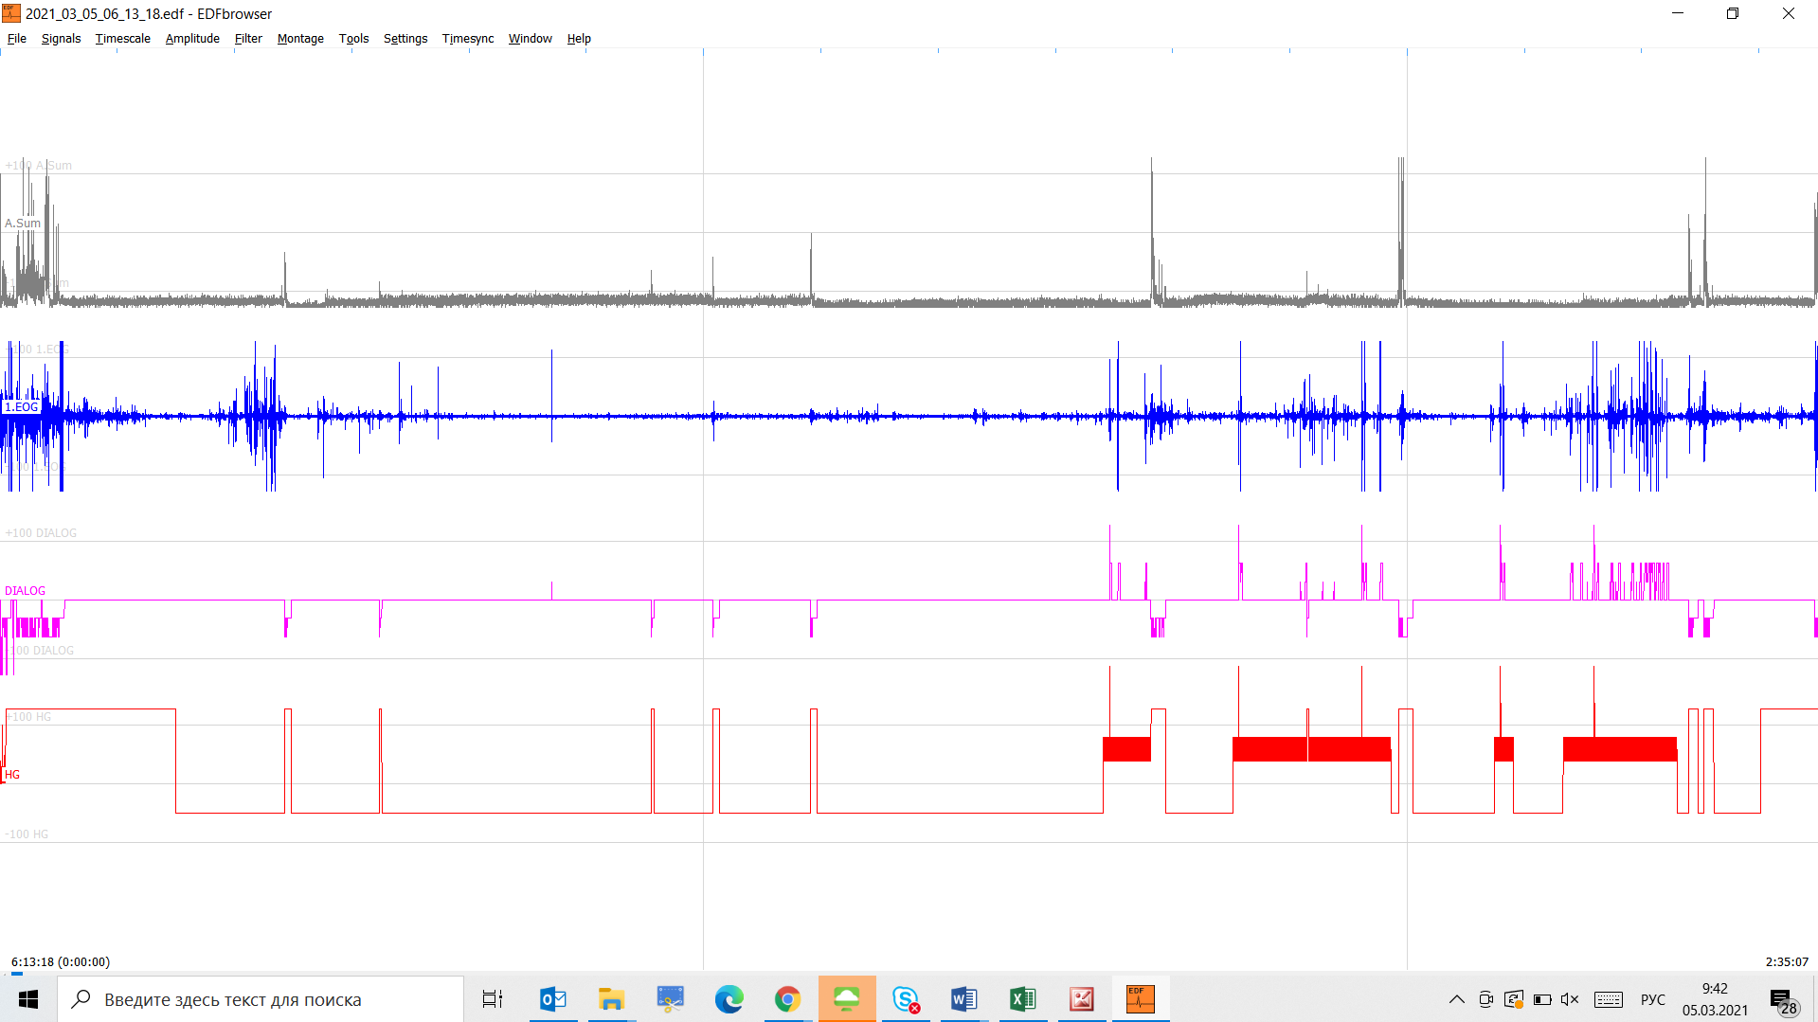Open Skype from the taskbar

(906, 999)
